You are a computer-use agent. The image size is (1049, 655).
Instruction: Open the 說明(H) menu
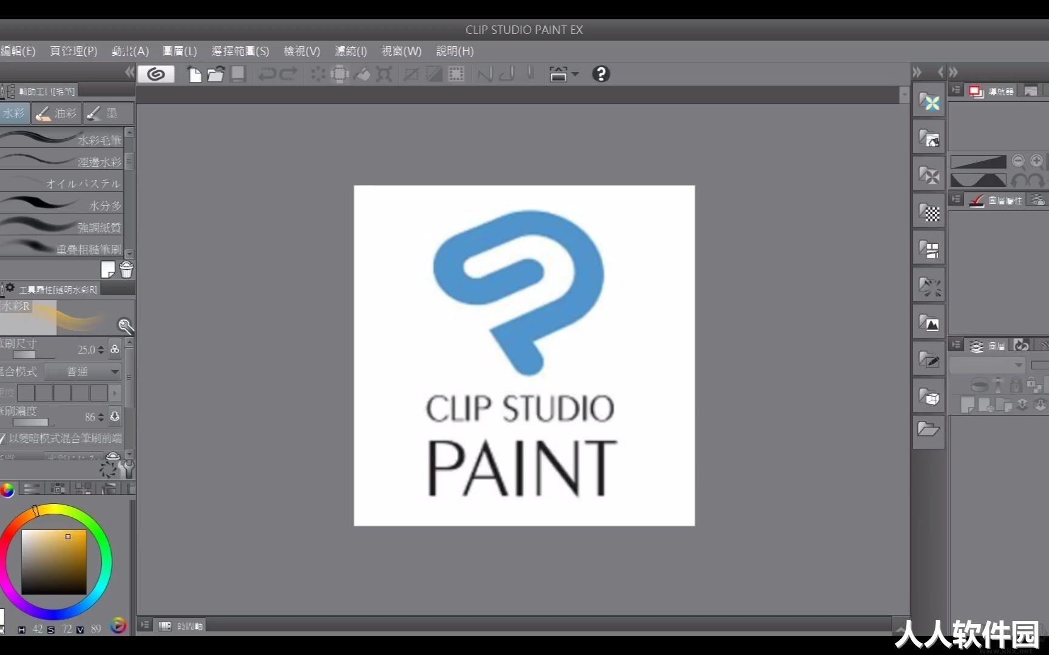coord(455,51)
